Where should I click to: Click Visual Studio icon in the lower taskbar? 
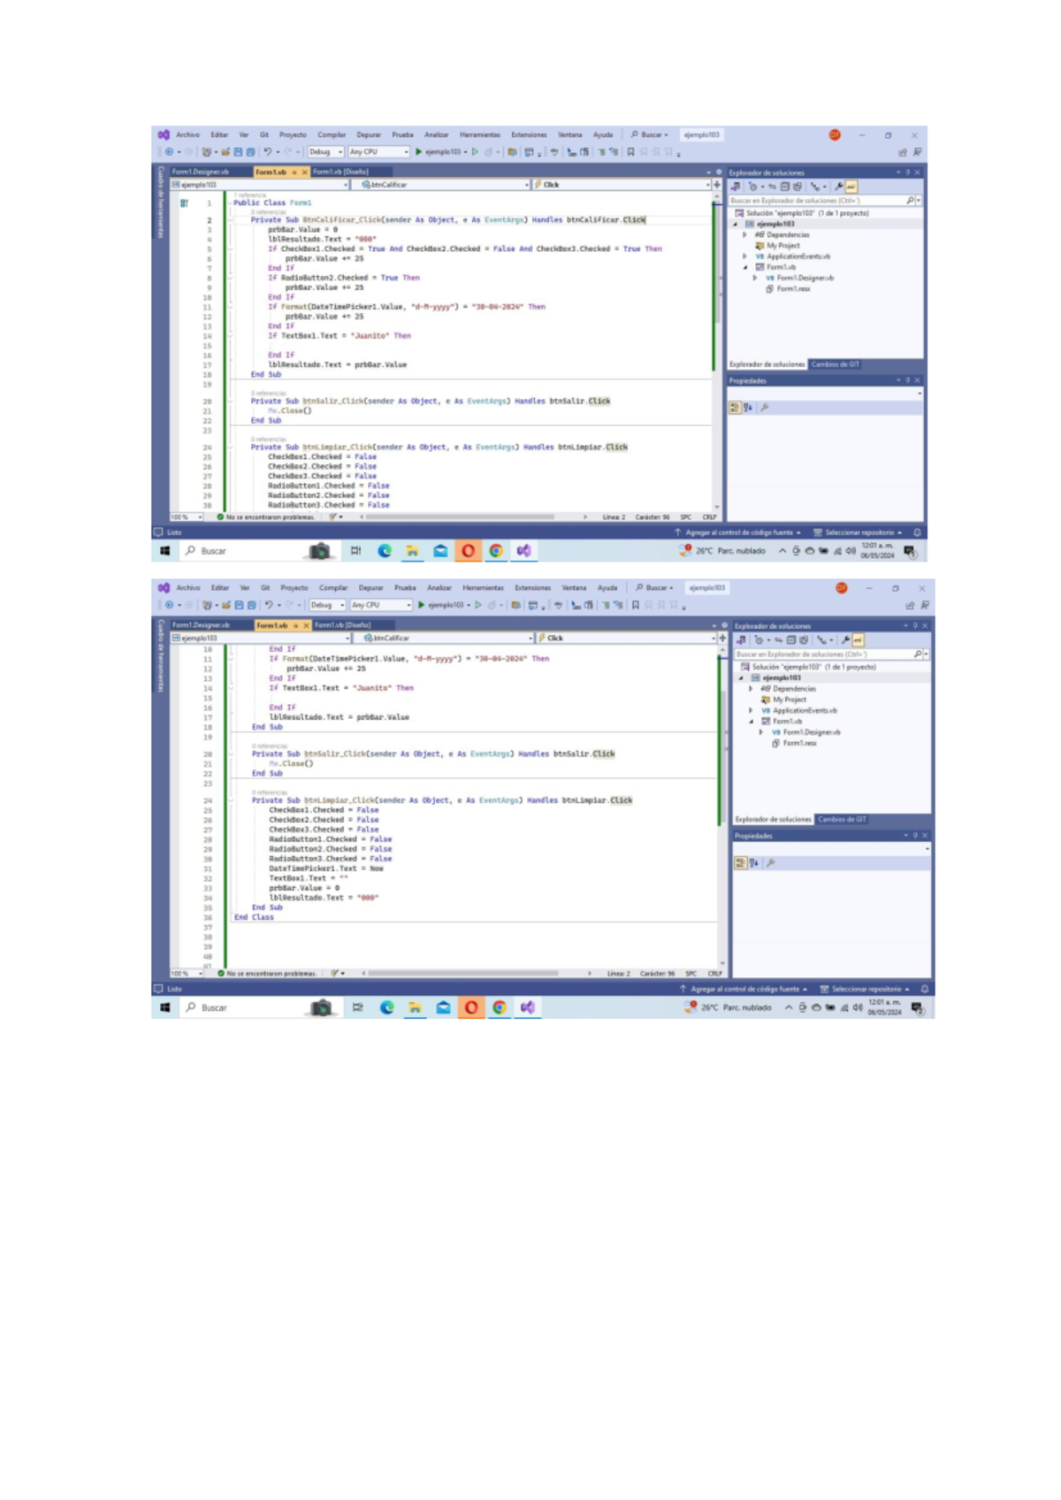click(528, 1007)
